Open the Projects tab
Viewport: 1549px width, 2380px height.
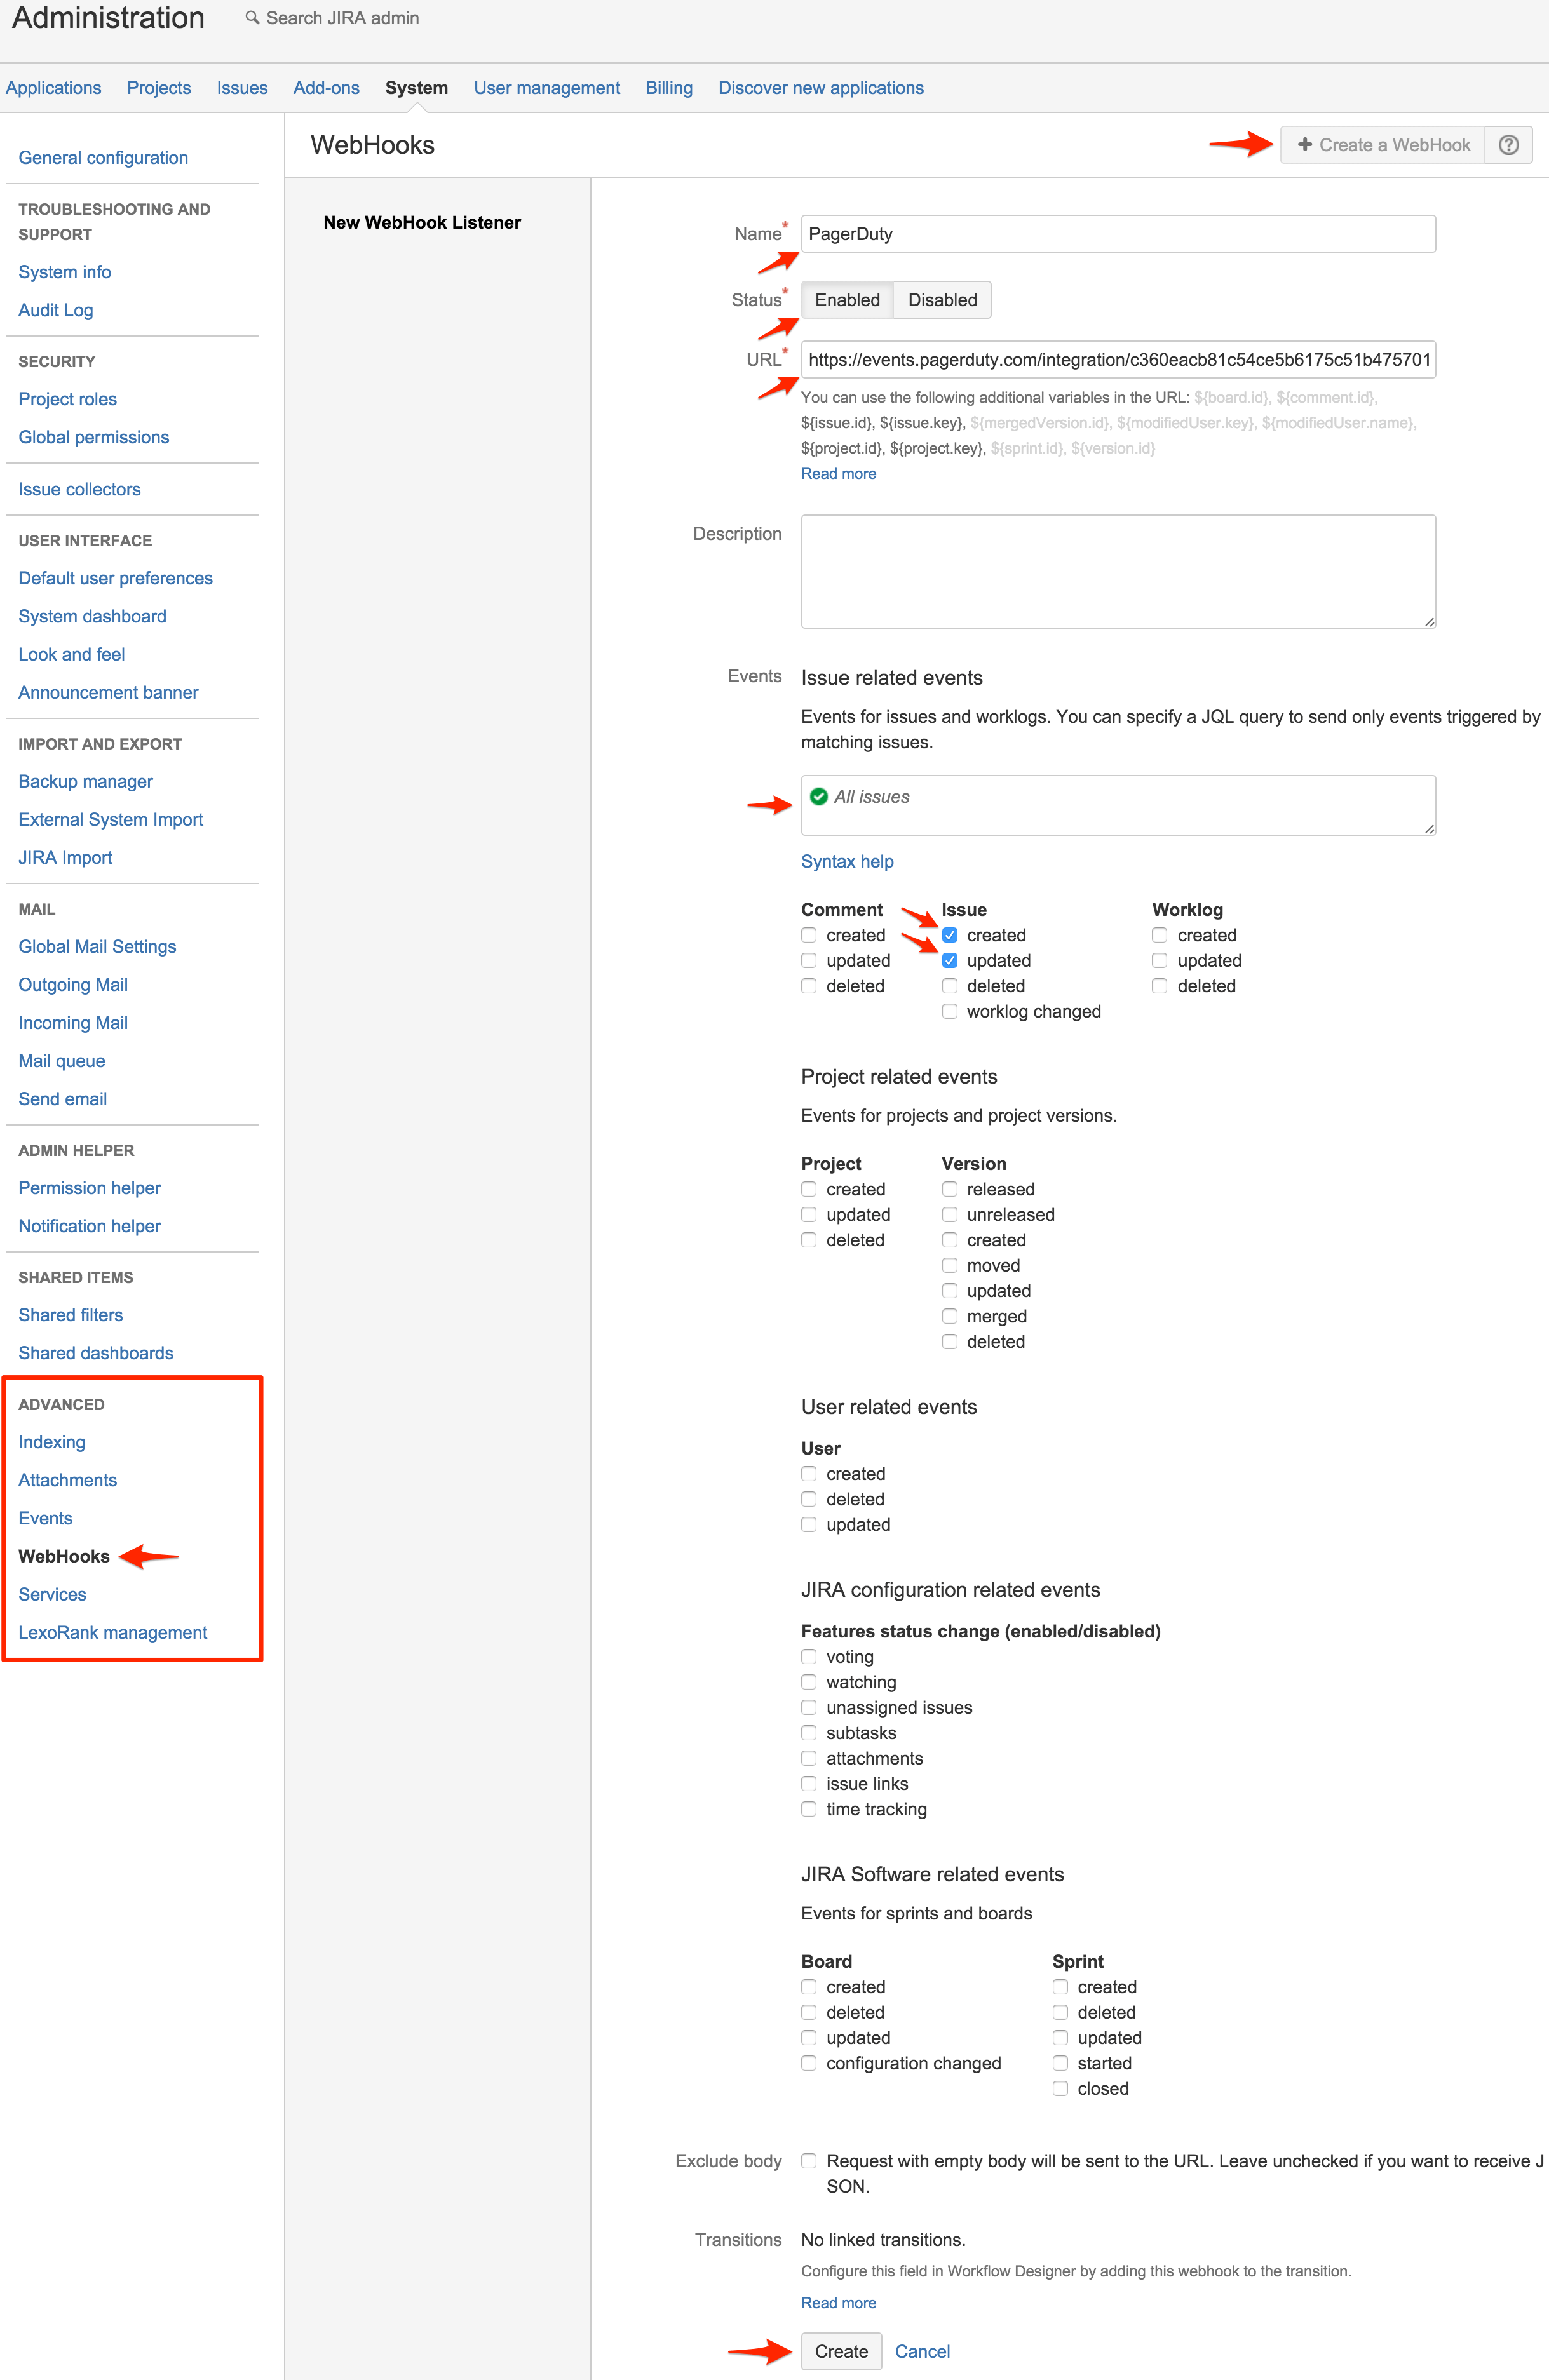point(159,88)
